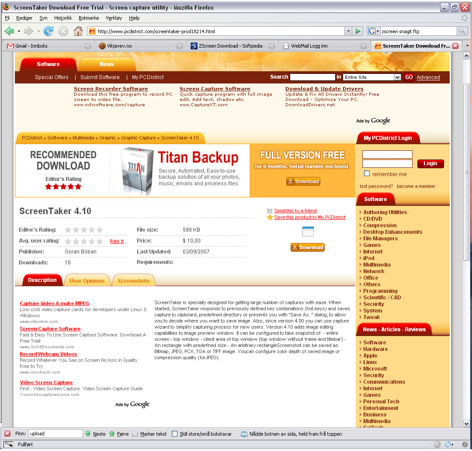Click the red Login button
This screenshot has height=451, width=472.
coord(430,163)
